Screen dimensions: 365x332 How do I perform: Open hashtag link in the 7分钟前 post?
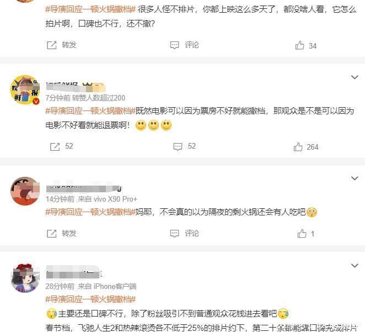90,110
